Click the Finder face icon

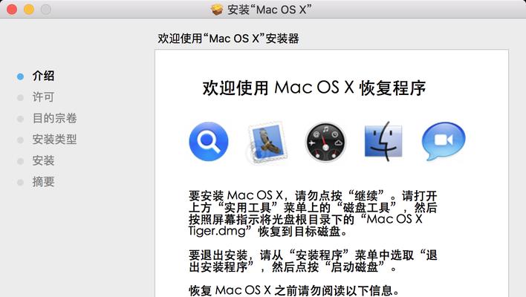383,141
